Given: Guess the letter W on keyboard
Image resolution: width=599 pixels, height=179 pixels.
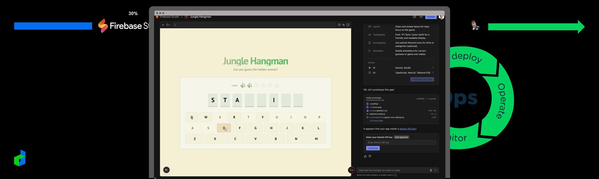Looking at the screenshot, I should click(206, 117).
